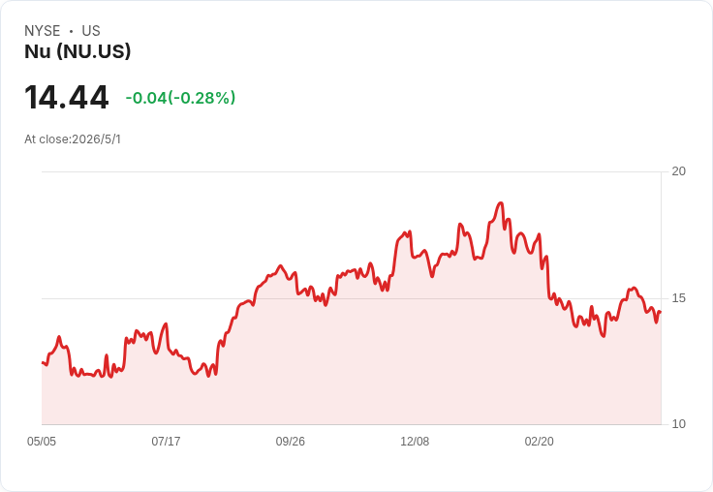Click the leftmost start of the price line

click(43, 362)
